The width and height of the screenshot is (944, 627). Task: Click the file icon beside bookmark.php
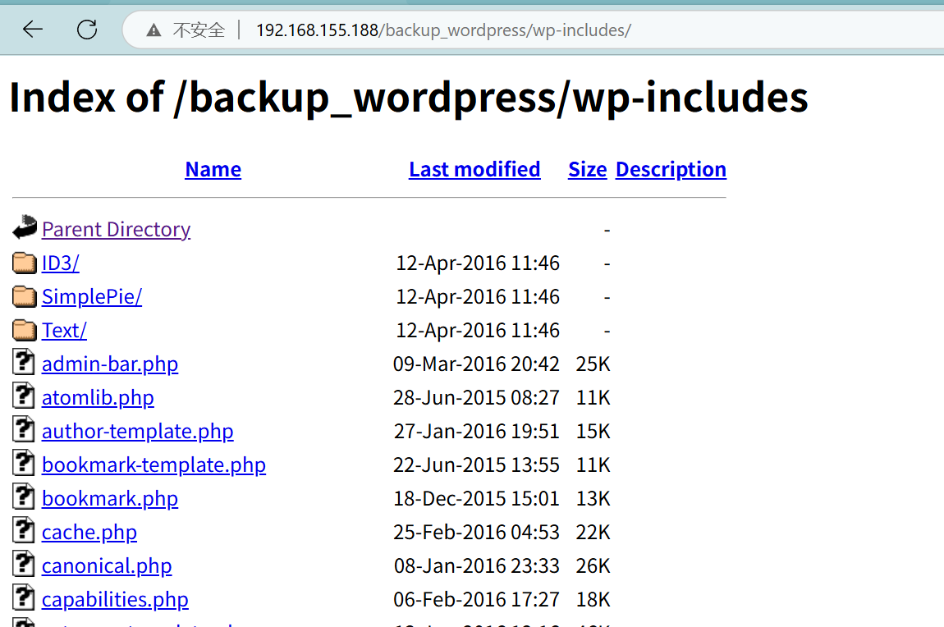coord(24,497)
